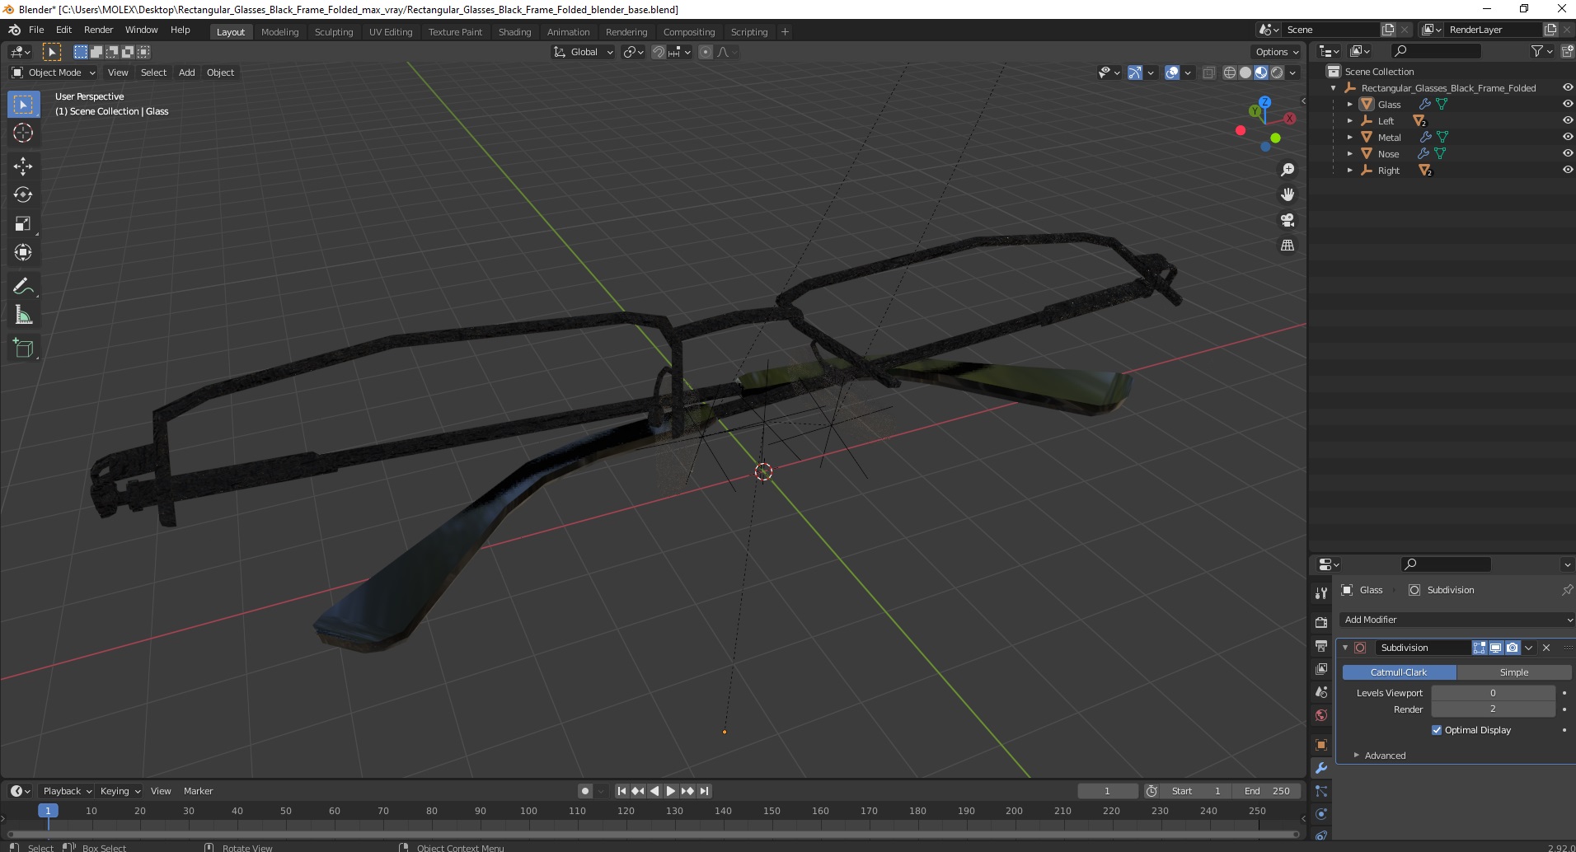Viewport: 1576px width, 852px height.
Task: Jump to the end frame
Action: click(x=704, y=791)
